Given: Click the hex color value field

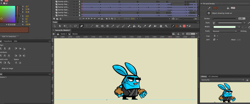Looking at the screenshot, I should (x=11, y=24).
